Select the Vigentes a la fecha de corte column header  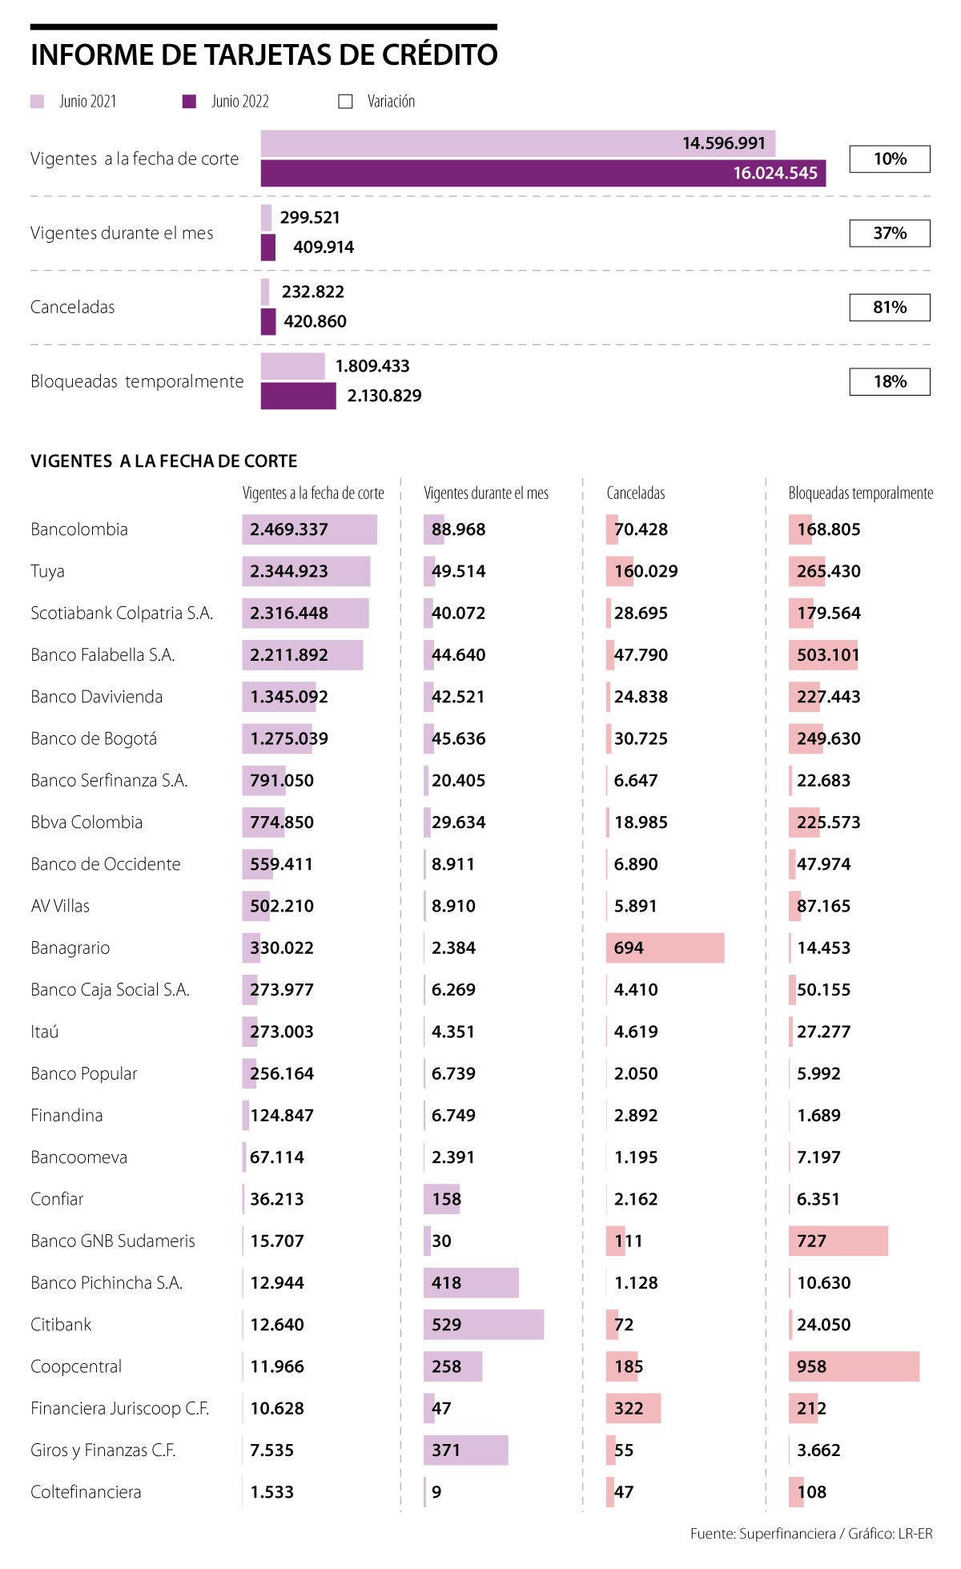(313, 493)
